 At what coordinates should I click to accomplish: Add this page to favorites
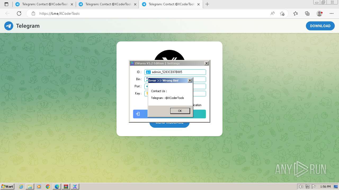coord(282,13)
